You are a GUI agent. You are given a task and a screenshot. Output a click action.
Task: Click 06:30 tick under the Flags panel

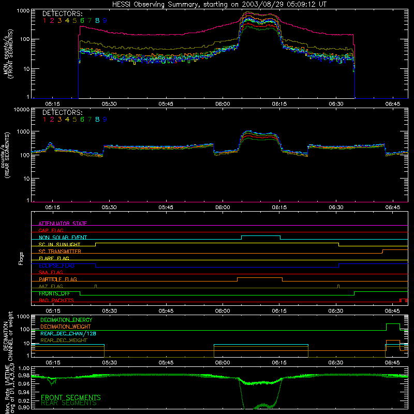335,311
